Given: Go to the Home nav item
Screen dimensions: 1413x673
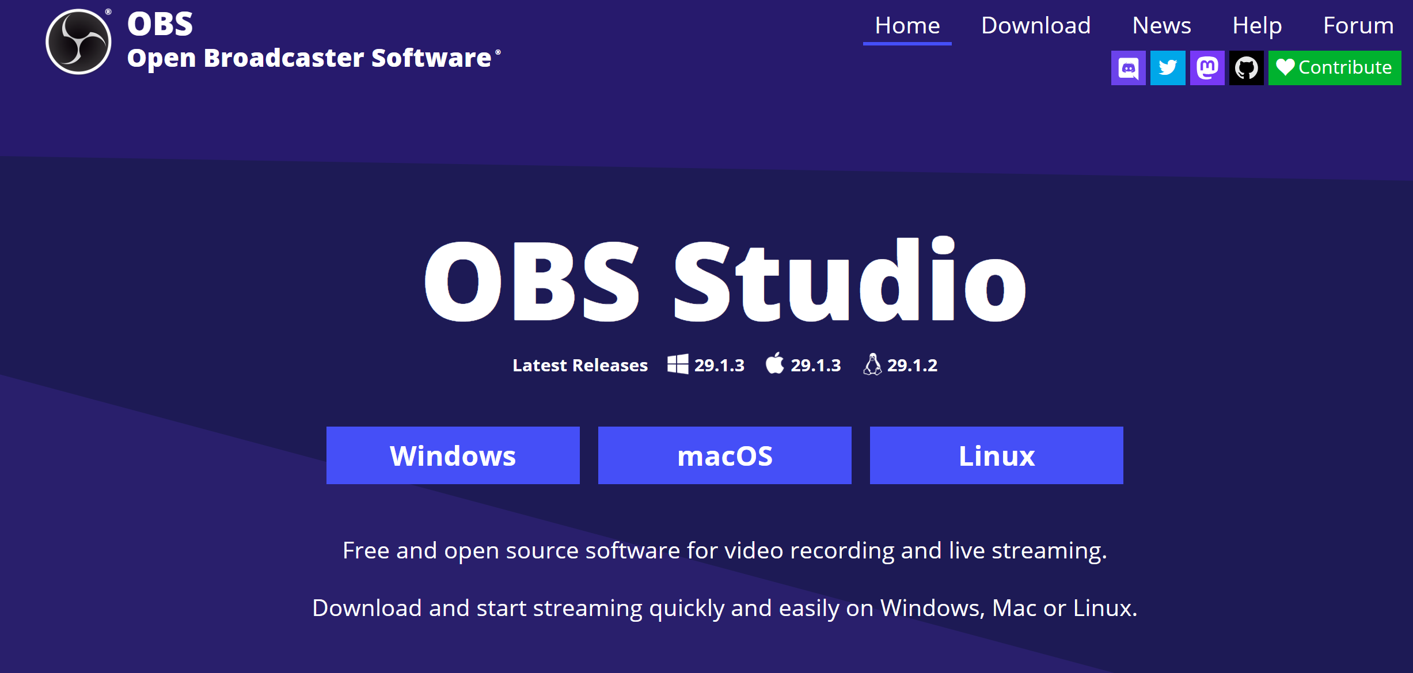Looking at the screenshot, I should pos(907,26).
